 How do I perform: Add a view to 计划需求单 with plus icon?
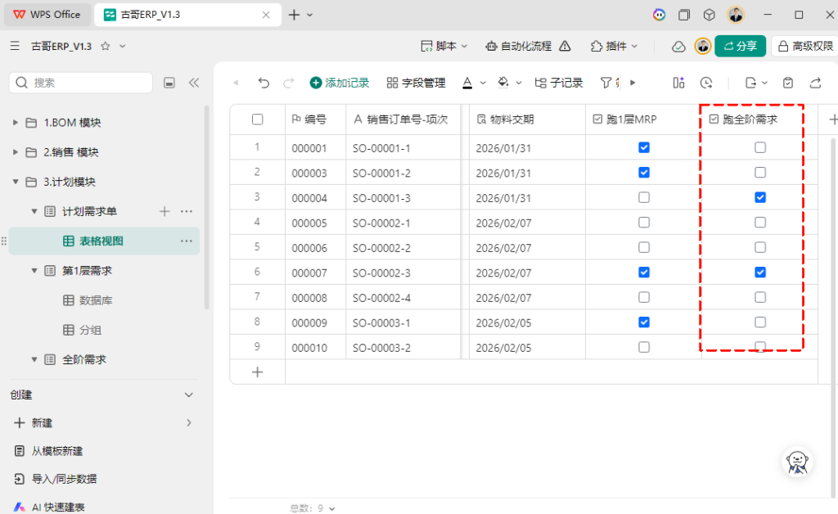point(164,212)
